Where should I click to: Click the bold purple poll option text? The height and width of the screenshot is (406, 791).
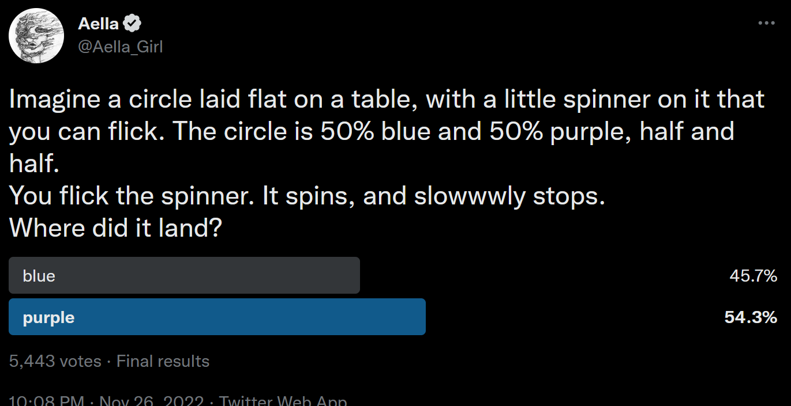coord(48,317)
